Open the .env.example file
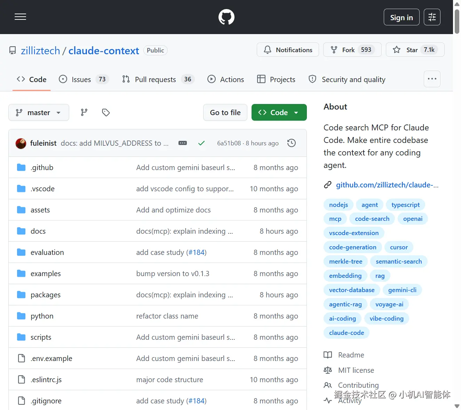Image resolution: width=461 pixels, height=410 pixels. pyautogui.click(x=51, y=358)
